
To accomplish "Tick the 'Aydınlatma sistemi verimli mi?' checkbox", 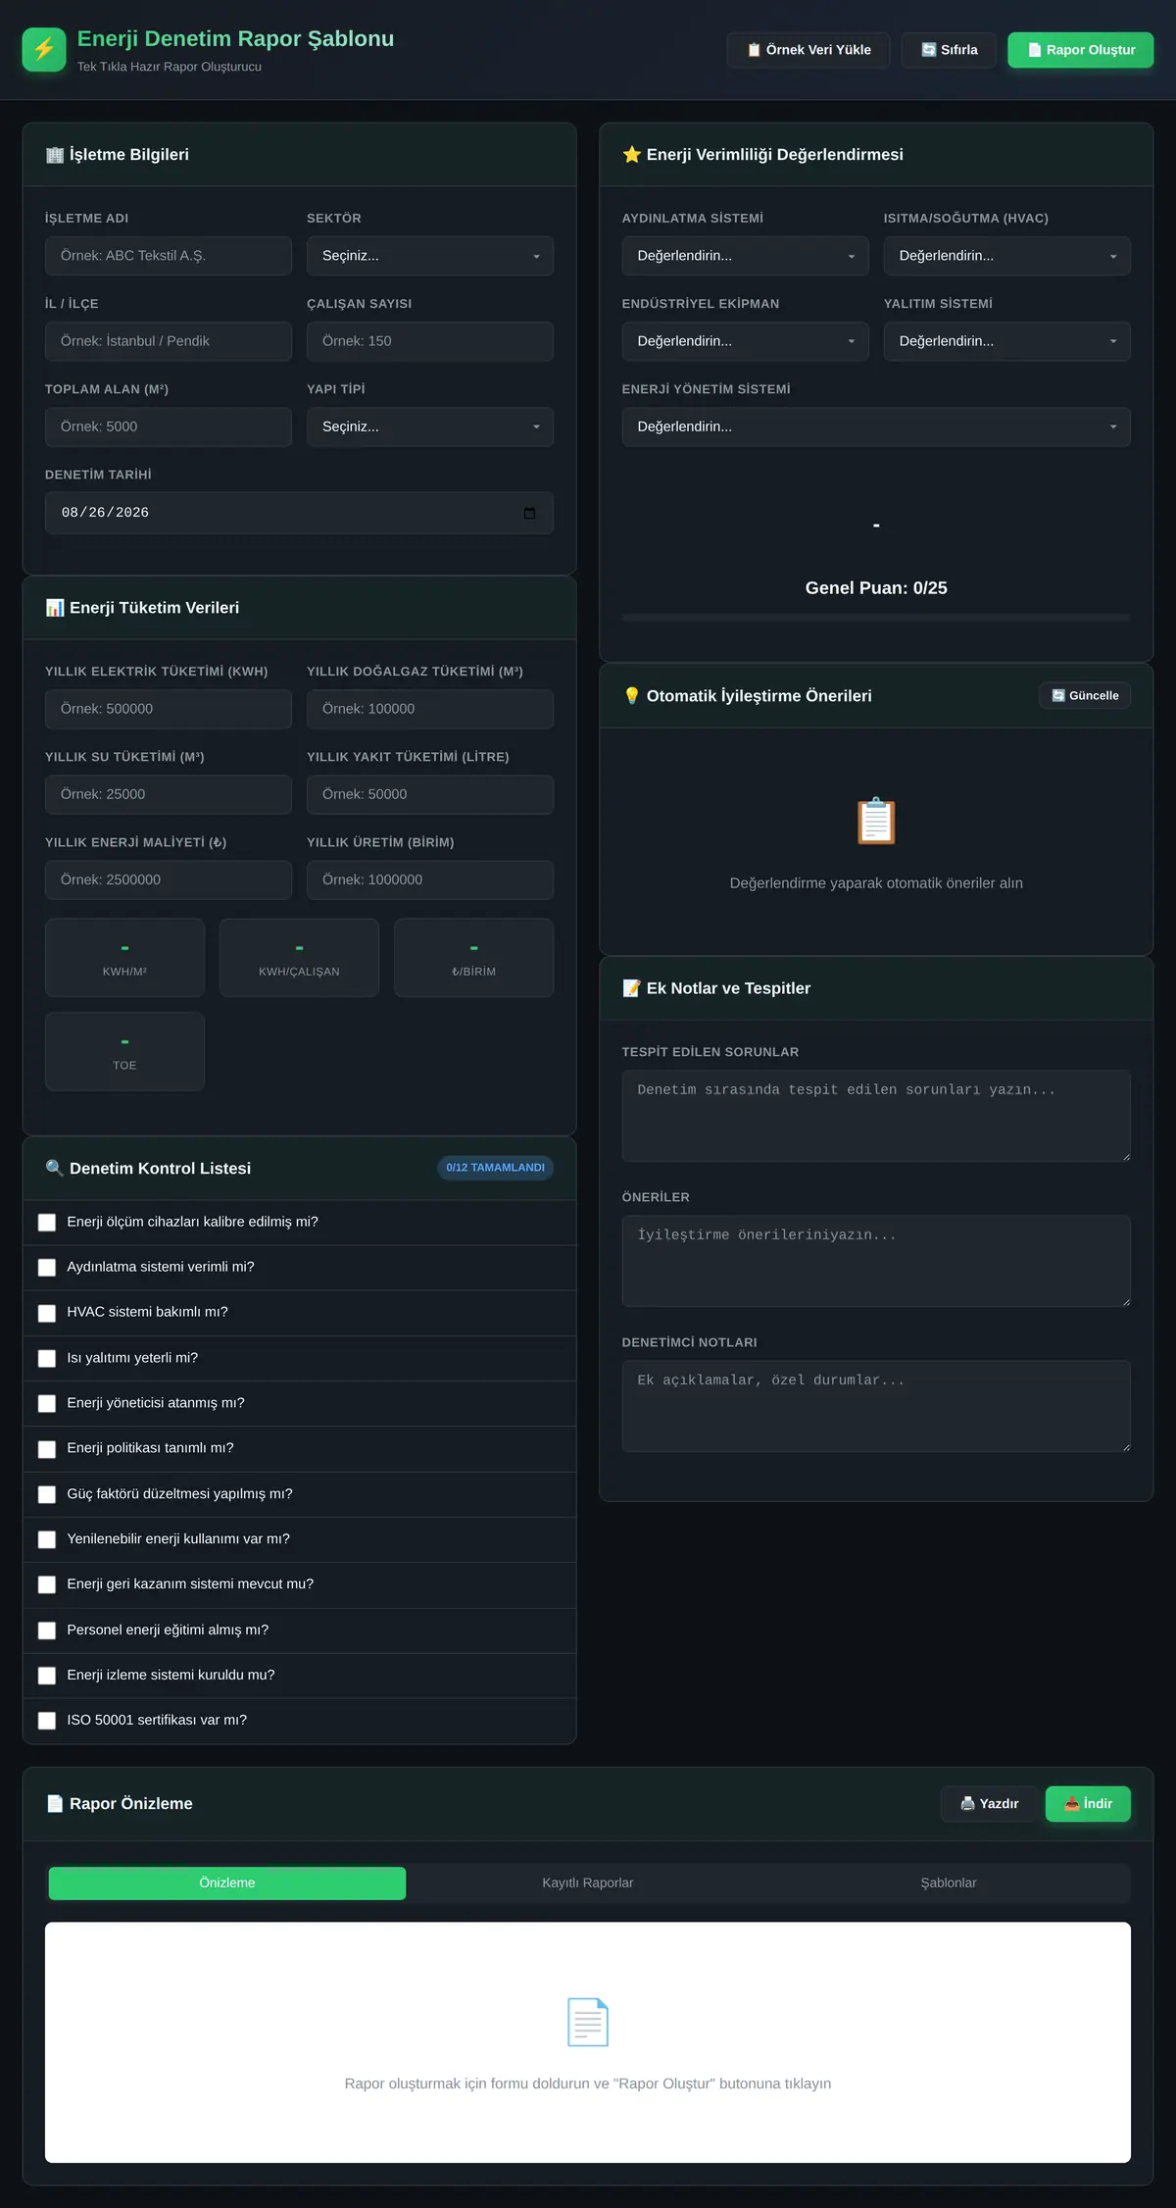I will pyautogui.click(x=47, y=1268).
